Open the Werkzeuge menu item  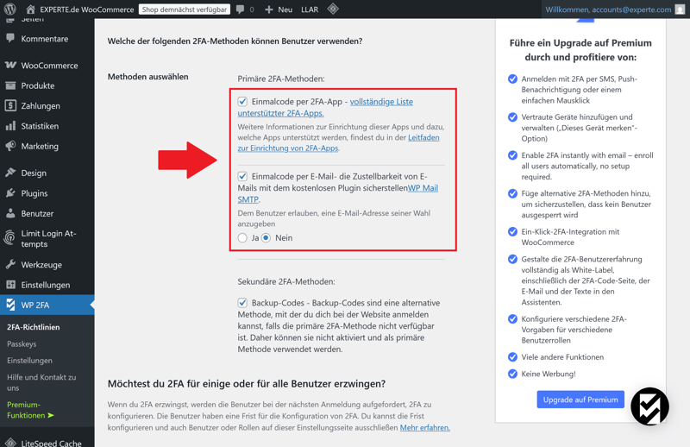tap(47, 264)
